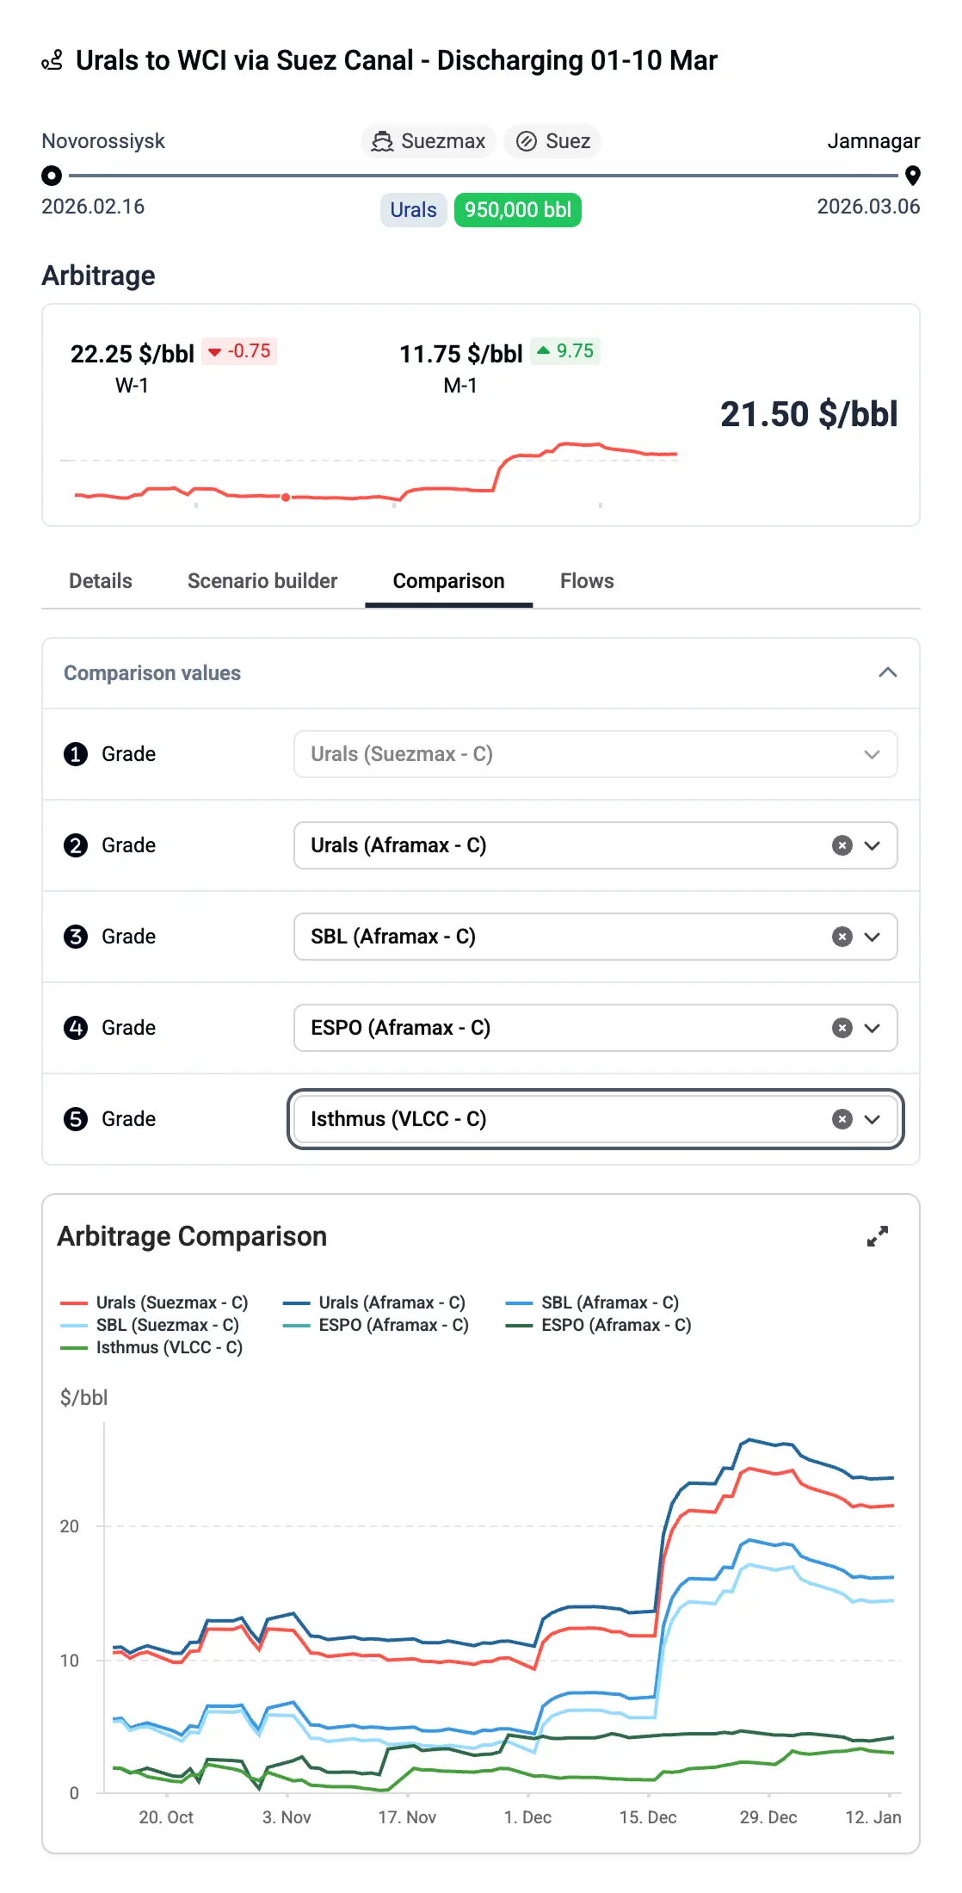
Task: Click the Jamnagar port label
Action: pos(873,141)
